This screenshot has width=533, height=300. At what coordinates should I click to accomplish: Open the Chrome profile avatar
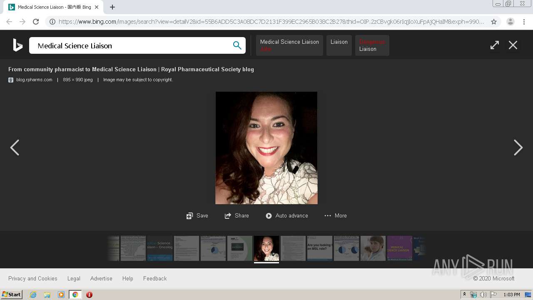(511, 22)
